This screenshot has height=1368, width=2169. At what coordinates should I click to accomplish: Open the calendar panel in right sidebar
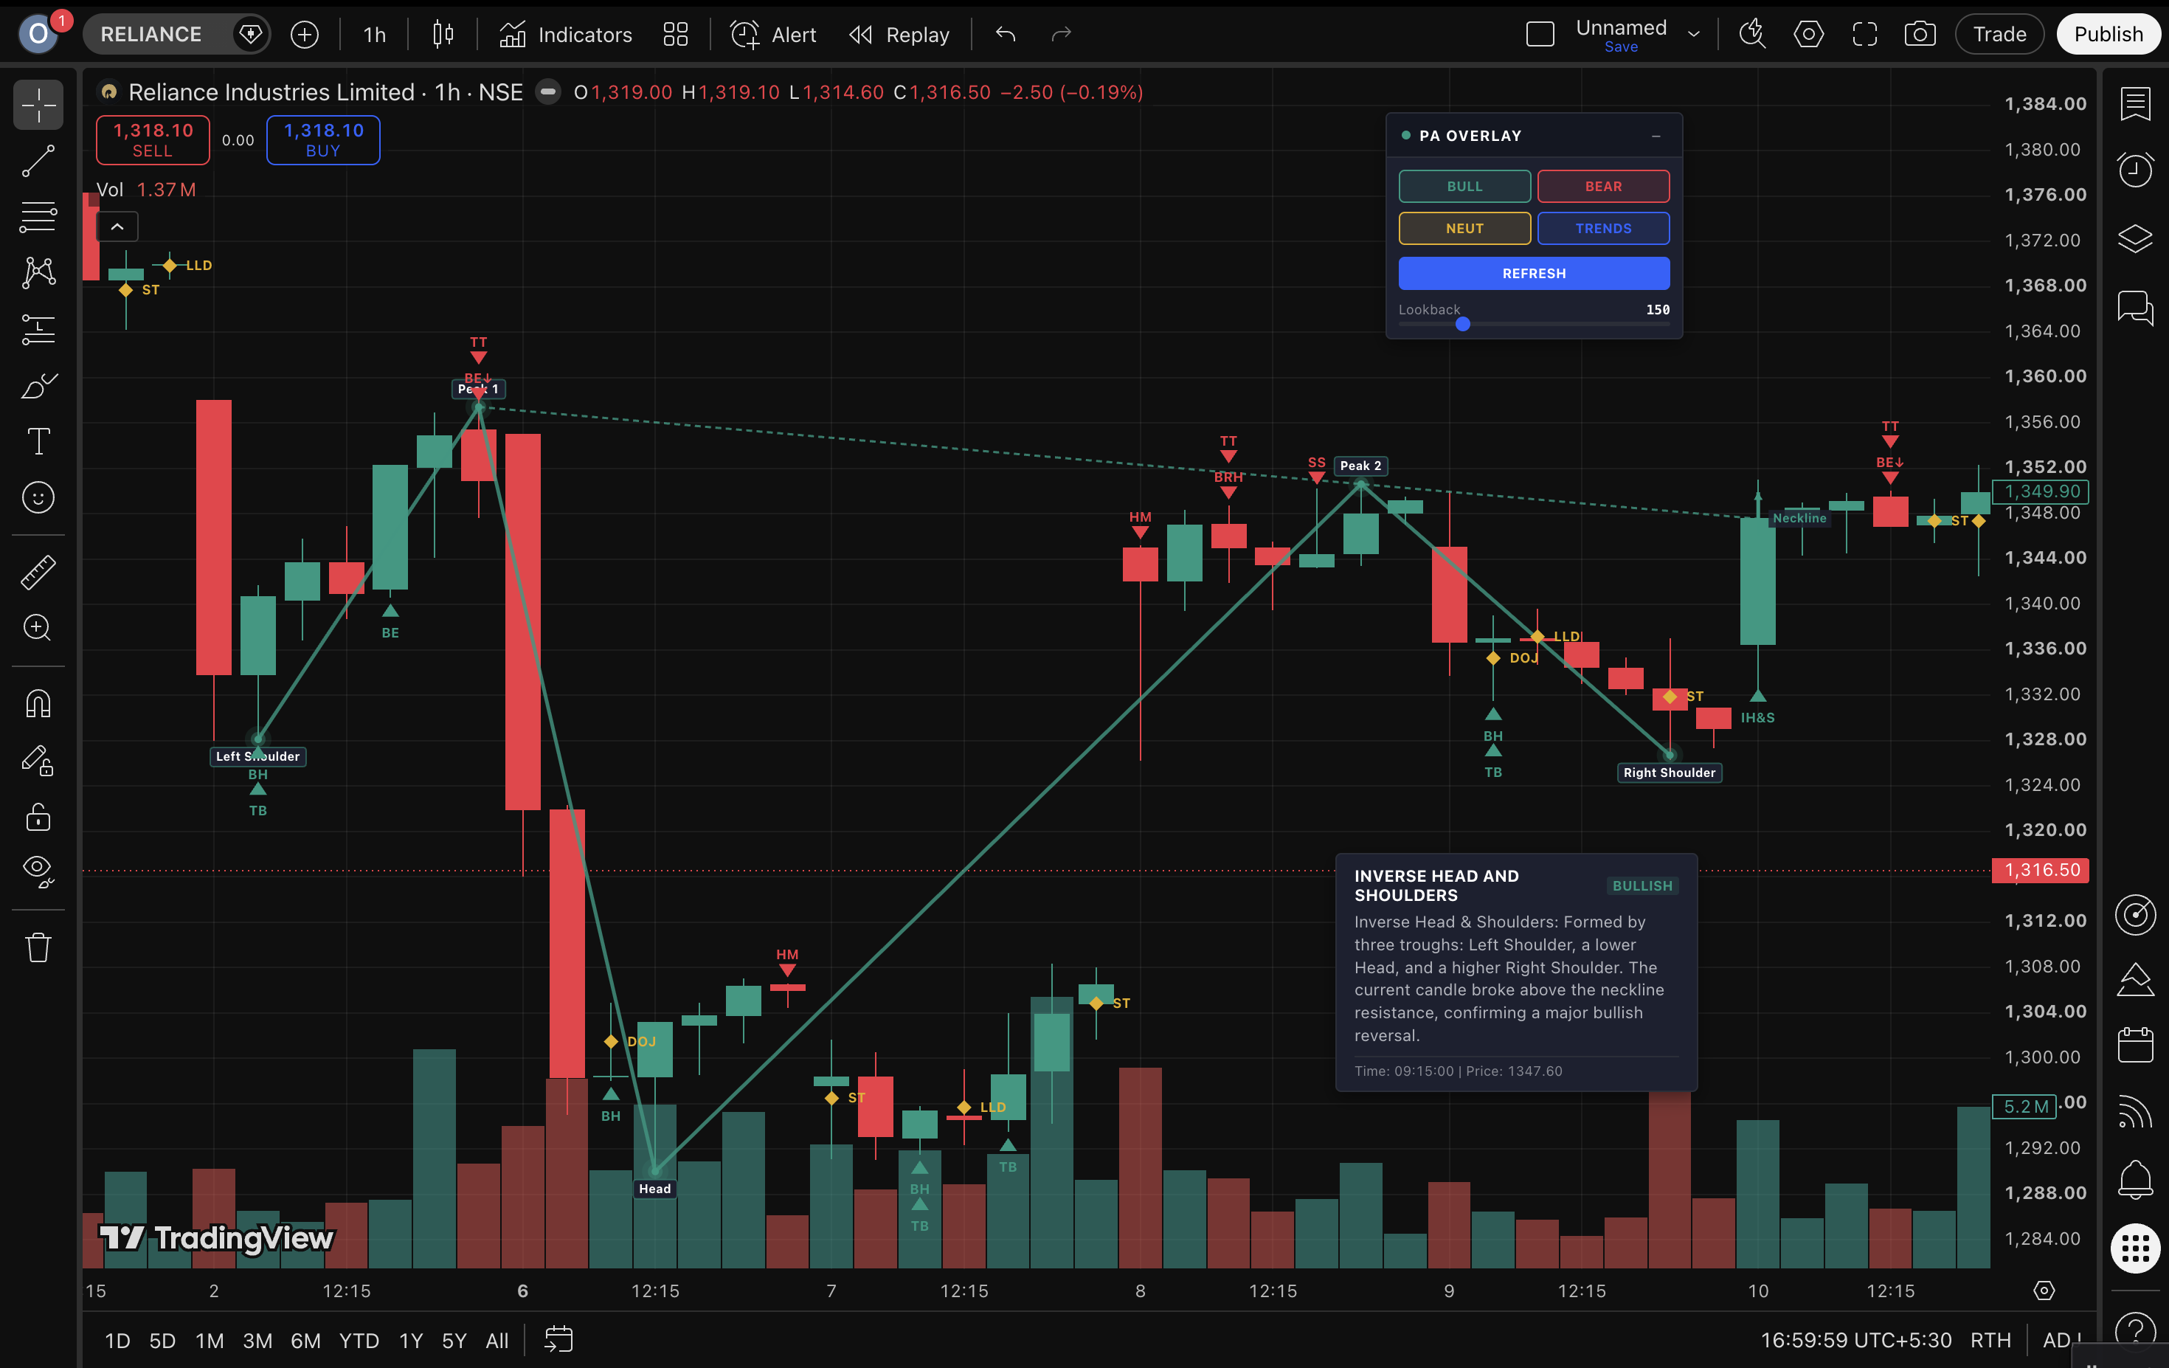point(2136,1045)
